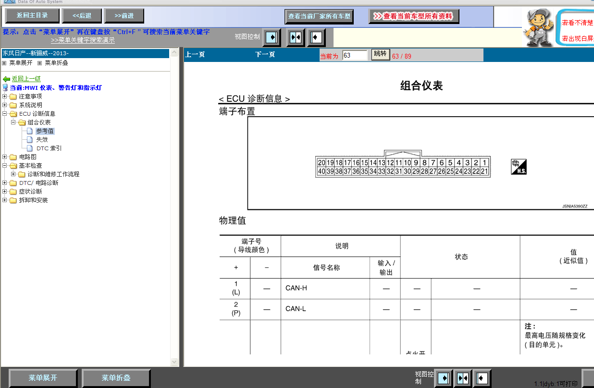Image resolution: width=594 pixels, height=388 pixels.
Task: Select the 参考值 tree item
Action: point(45,131)
